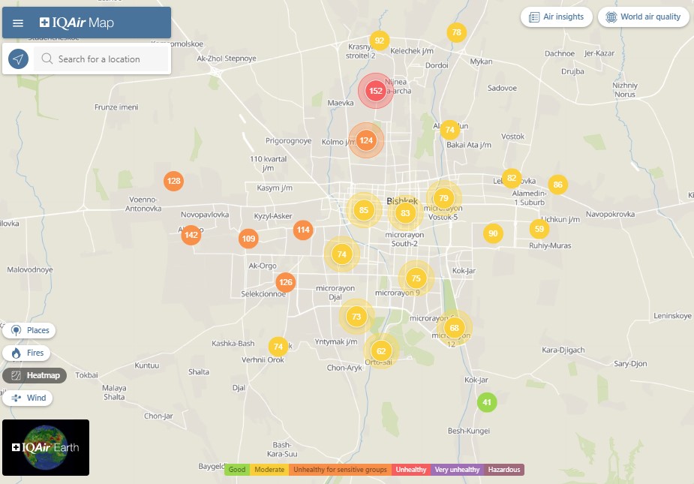Image resolution: width=694 pixels, height=484 pixels.
Task: Select the green 41 air quality marker
Action: pos(487,402)
